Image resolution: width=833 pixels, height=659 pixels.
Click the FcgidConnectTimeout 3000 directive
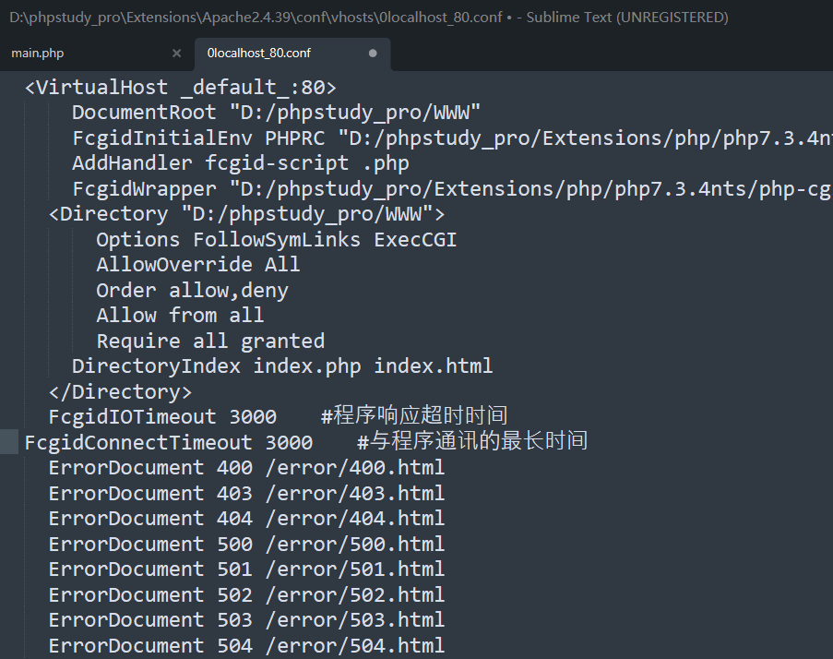click(169, 442)
